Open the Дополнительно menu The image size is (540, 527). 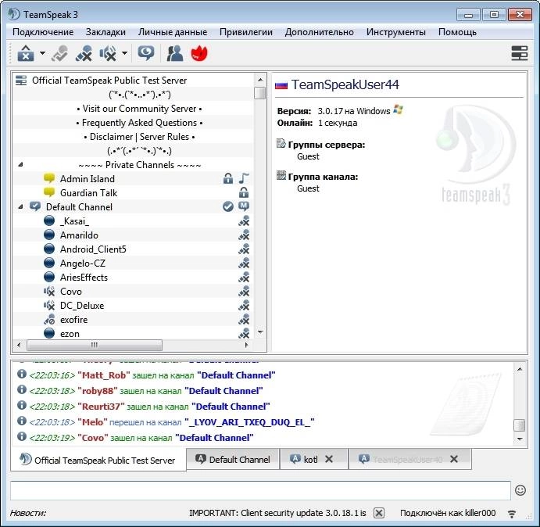[320, 32]
